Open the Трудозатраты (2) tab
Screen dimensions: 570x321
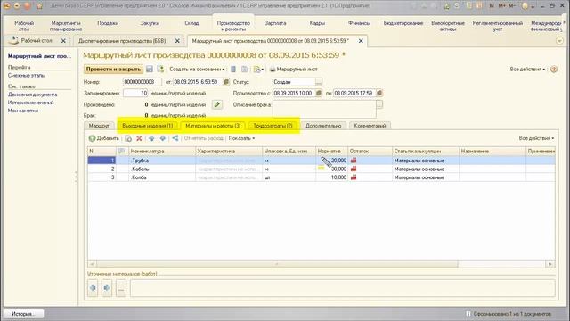click(x=273, y=126)
